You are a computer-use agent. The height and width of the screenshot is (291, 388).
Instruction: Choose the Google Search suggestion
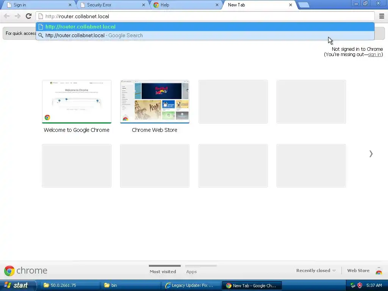(205, 35)
